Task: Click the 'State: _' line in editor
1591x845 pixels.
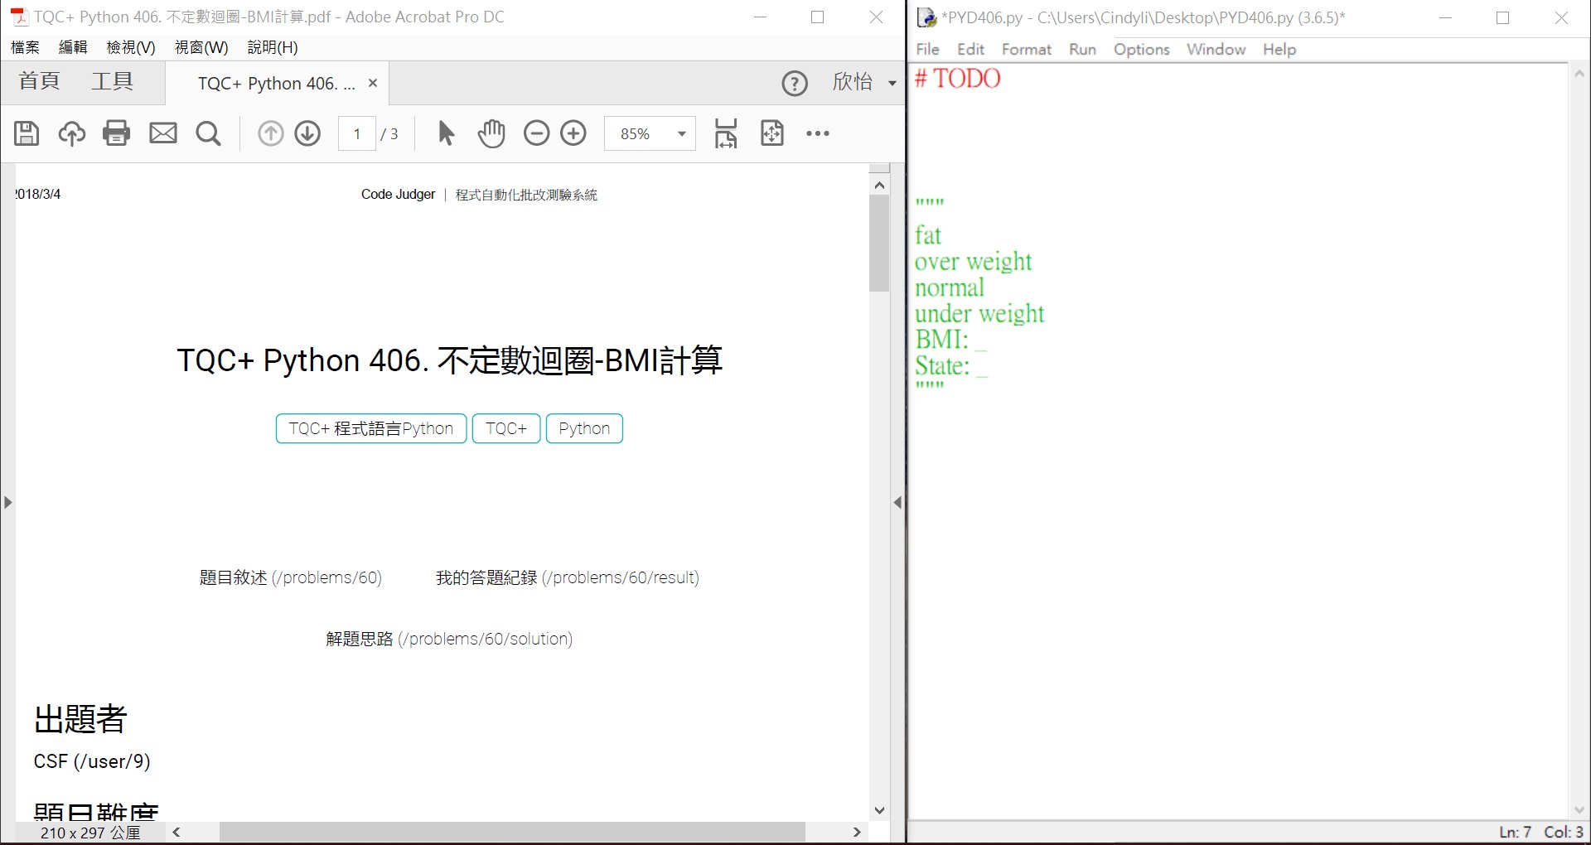Action: (x=951, y=366)
